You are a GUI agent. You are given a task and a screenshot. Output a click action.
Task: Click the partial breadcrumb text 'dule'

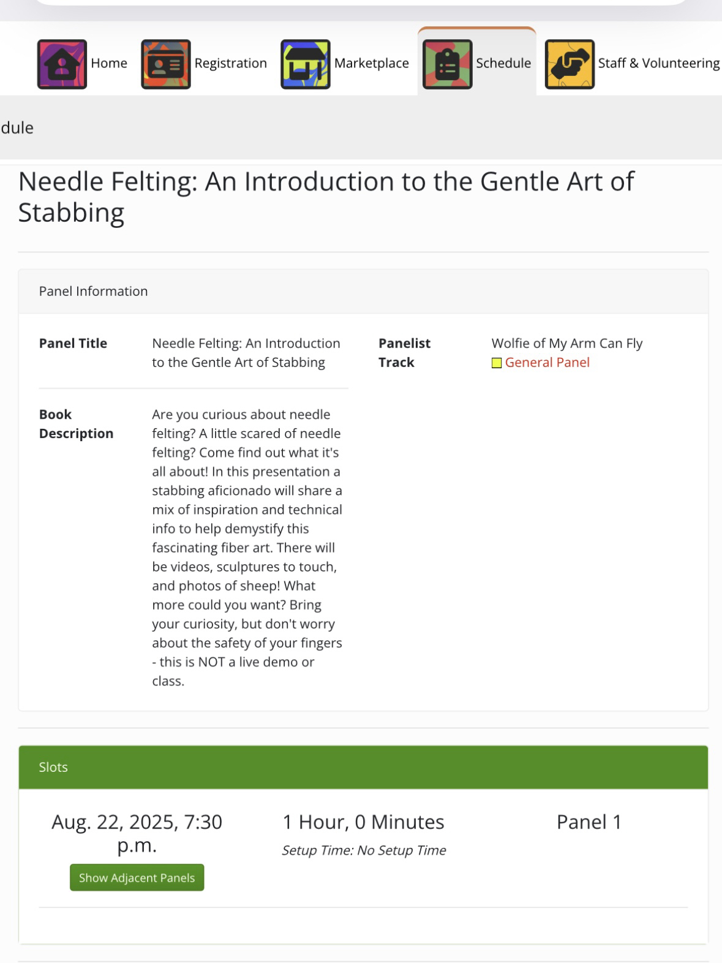tap(17, 128)
